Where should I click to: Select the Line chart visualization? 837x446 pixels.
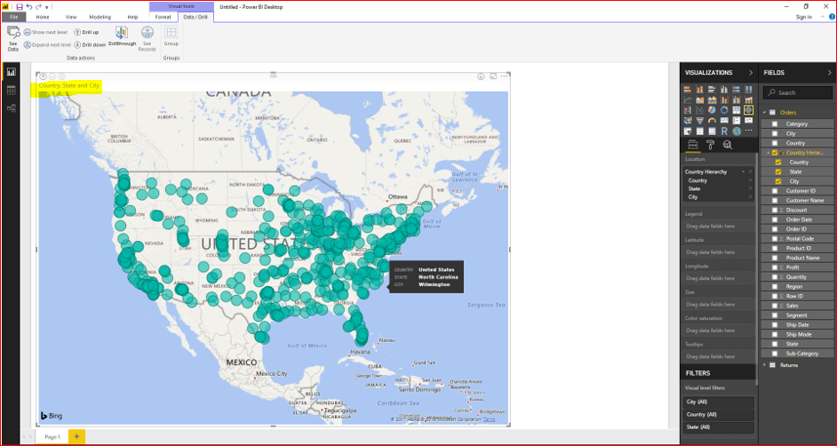coord(688,100)
